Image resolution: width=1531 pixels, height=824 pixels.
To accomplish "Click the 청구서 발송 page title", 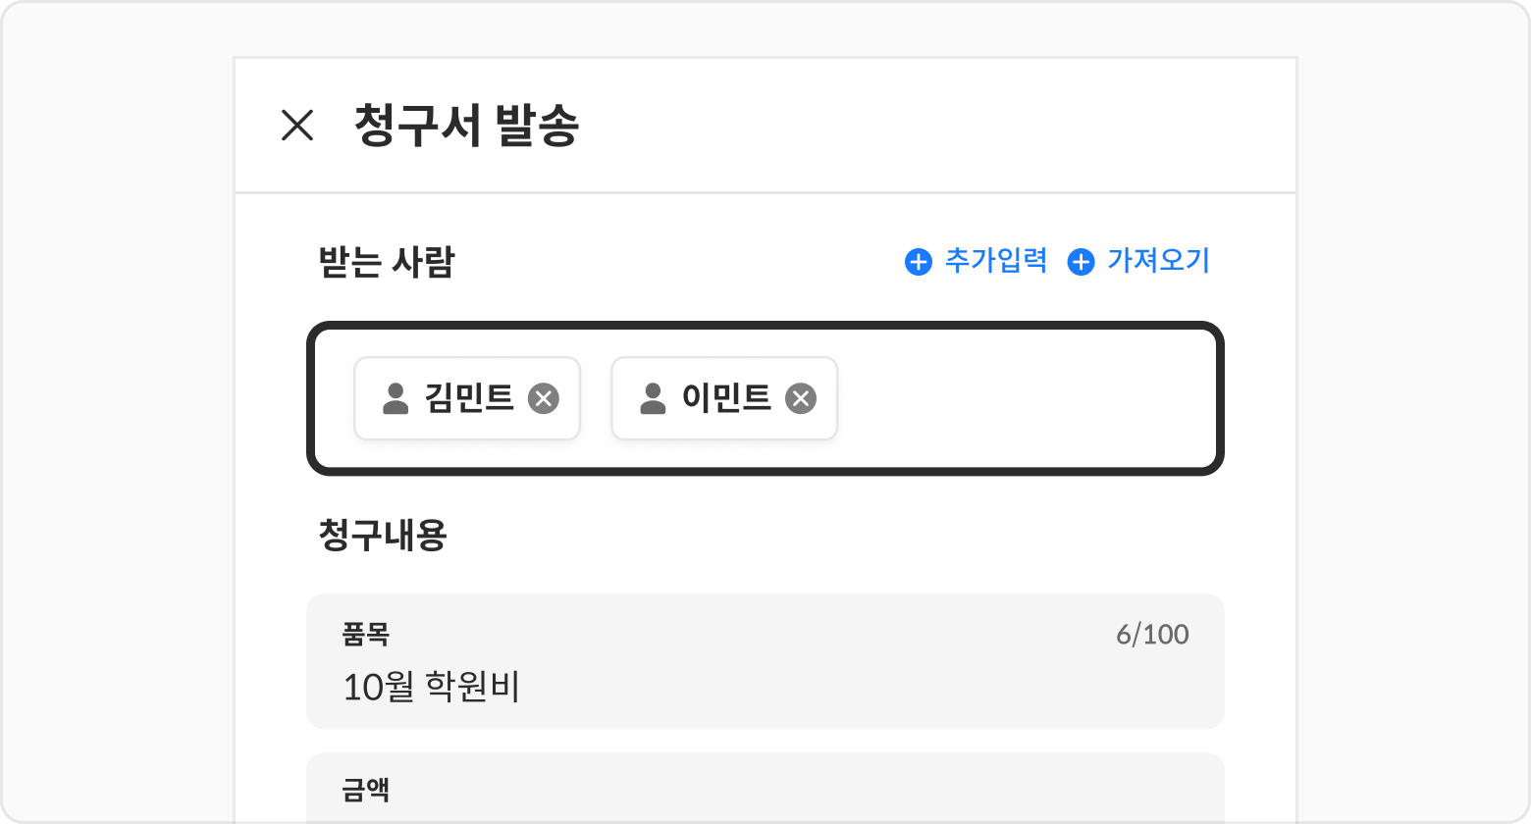I will 466,126.
